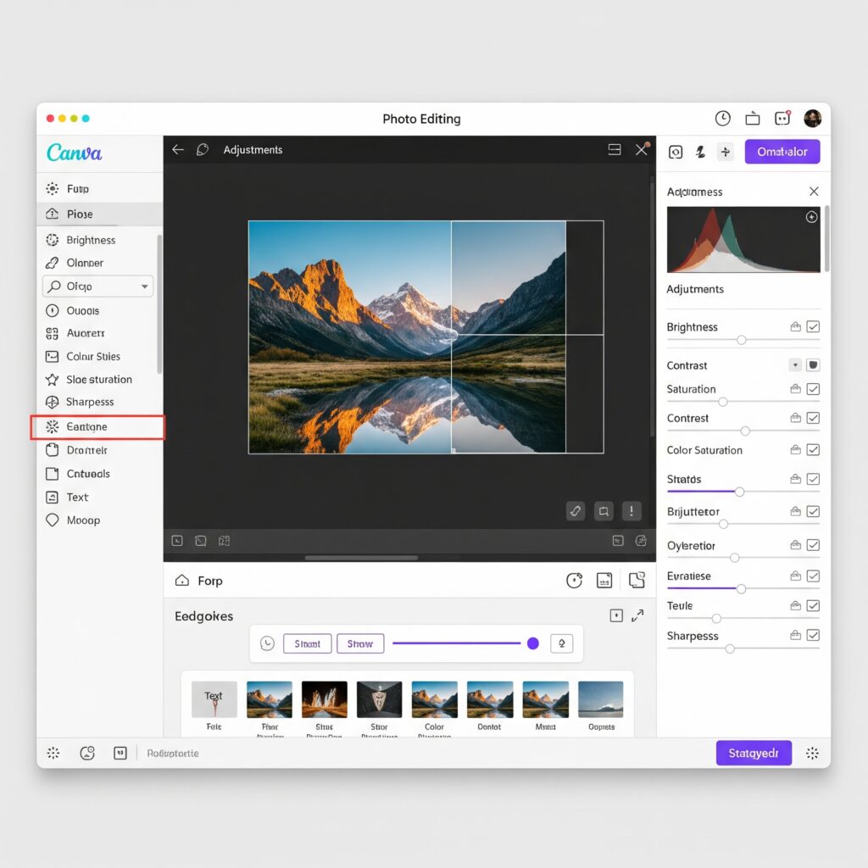
Task: Click the Eantane sparkle icon in sidebar
Action: click(52, 427)
